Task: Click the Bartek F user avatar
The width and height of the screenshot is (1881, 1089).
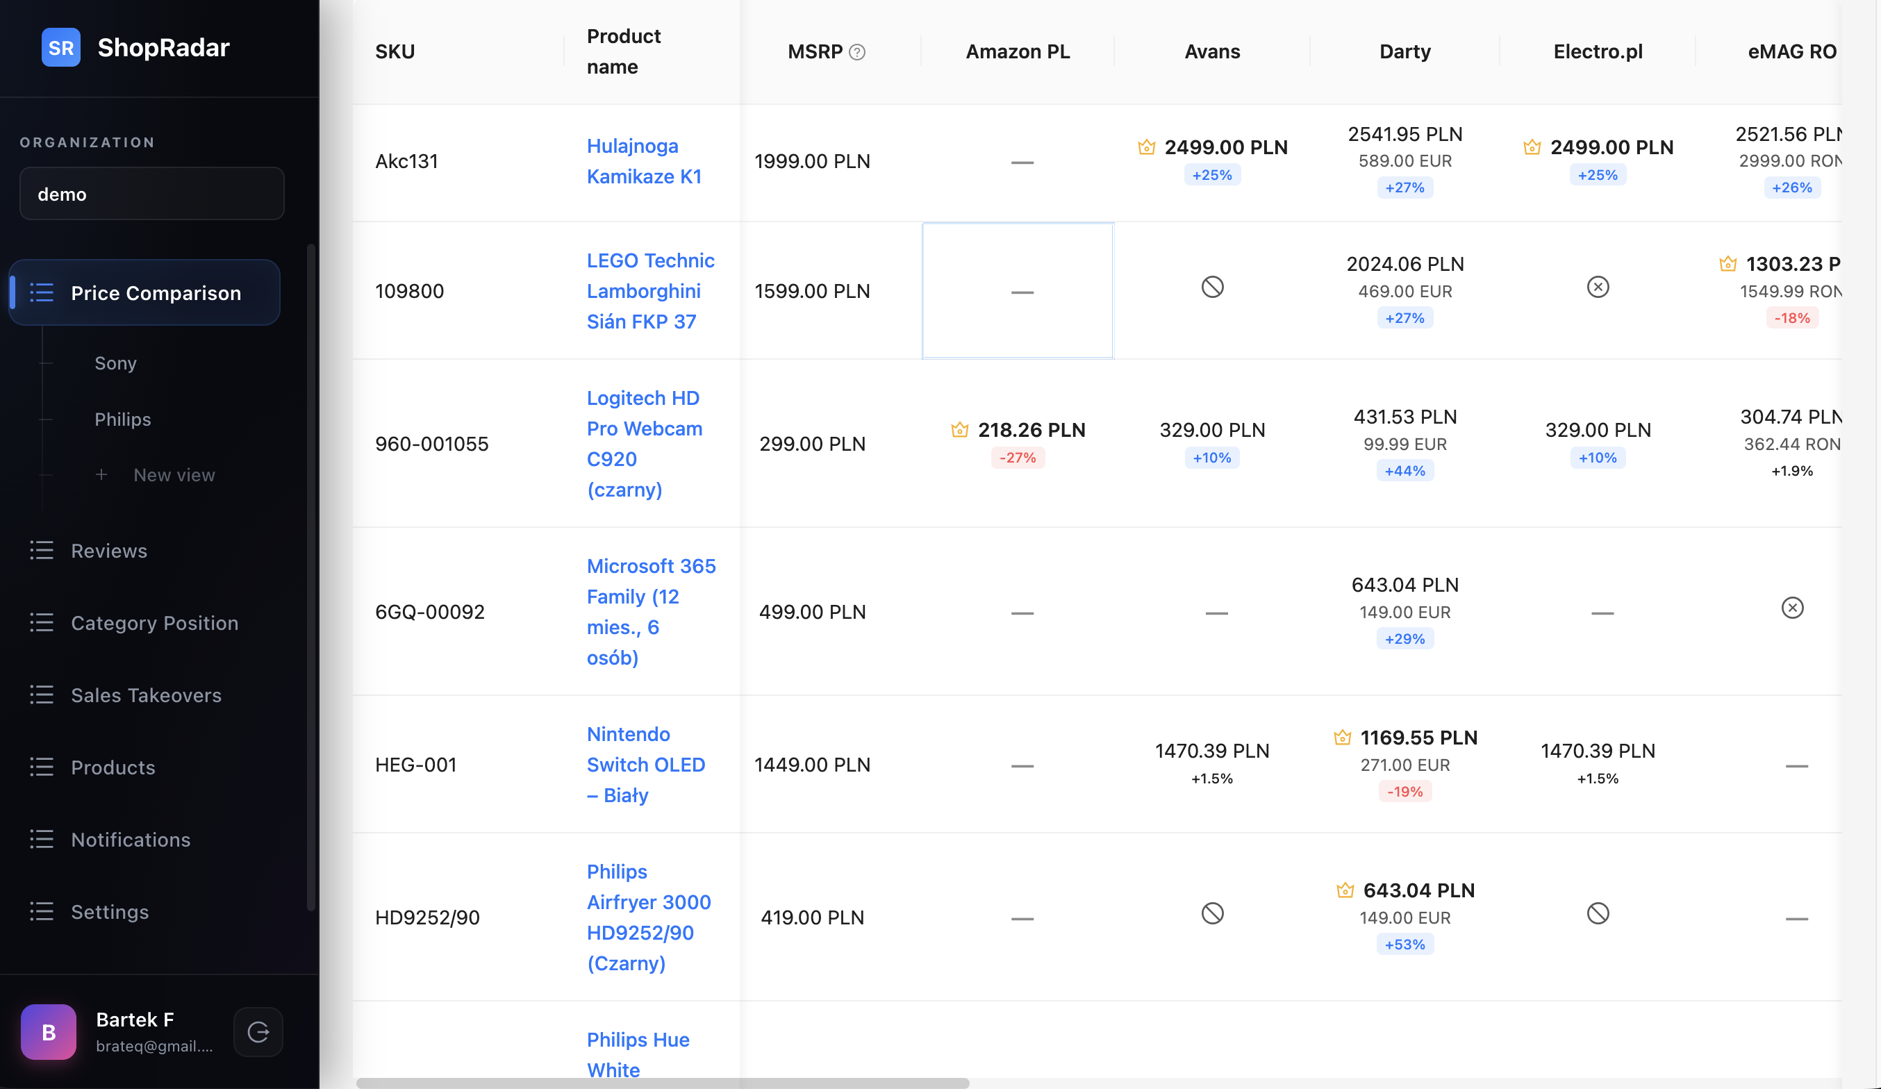Action: (x=49, y=1031)
